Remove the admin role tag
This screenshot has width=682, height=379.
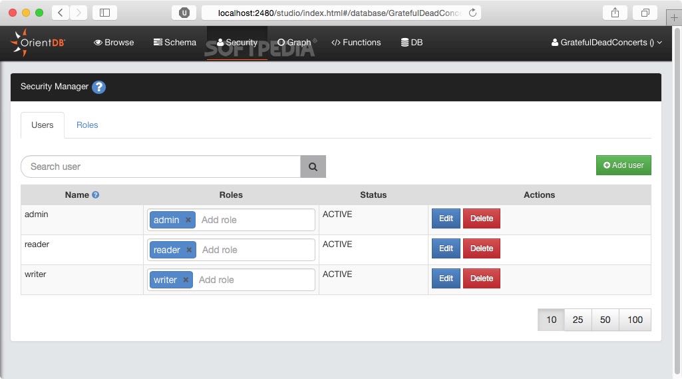pos(188,220)
